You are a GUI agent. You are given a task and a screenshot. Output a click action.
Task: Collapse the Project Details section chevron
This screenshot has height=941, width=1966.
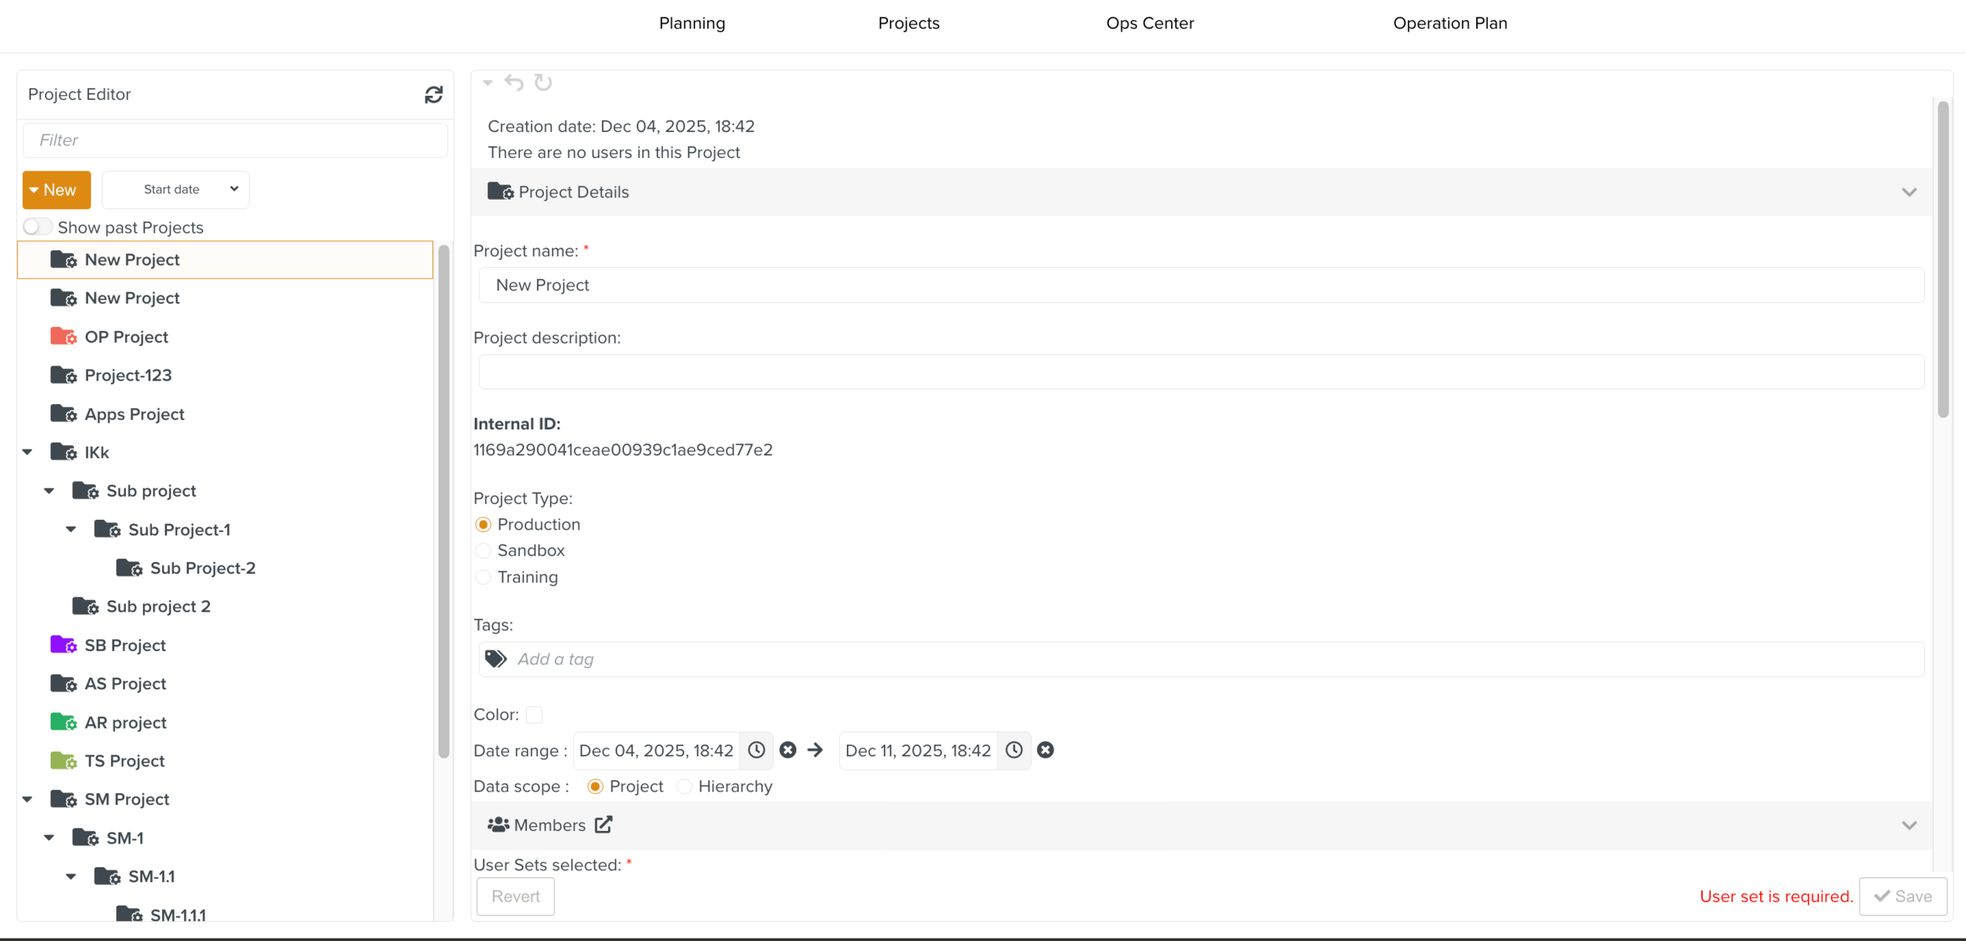coord(1909,191)
